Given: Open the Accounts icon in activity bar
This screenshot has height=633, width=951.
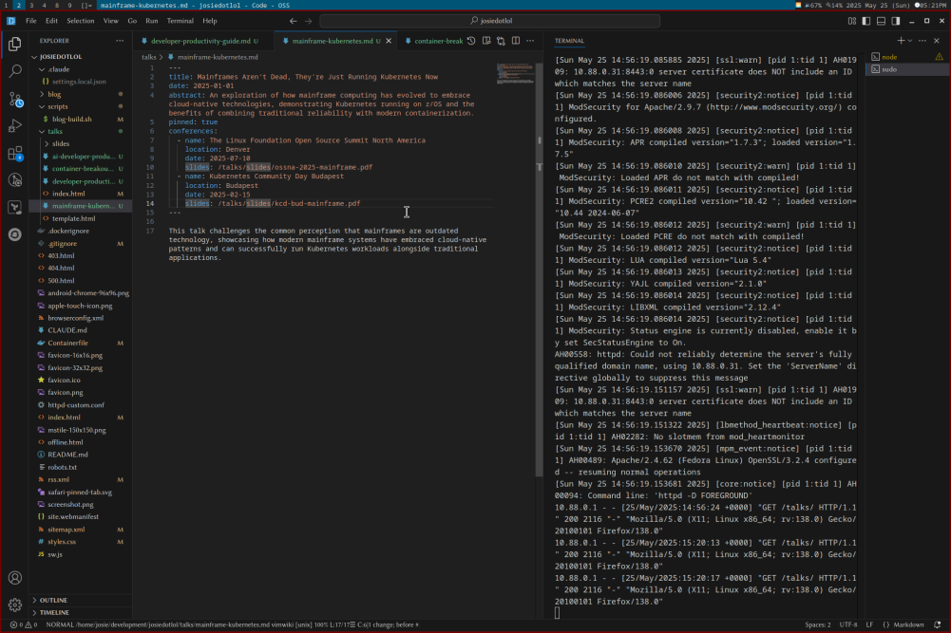Looking at the screenshot, I should point(15,577).
